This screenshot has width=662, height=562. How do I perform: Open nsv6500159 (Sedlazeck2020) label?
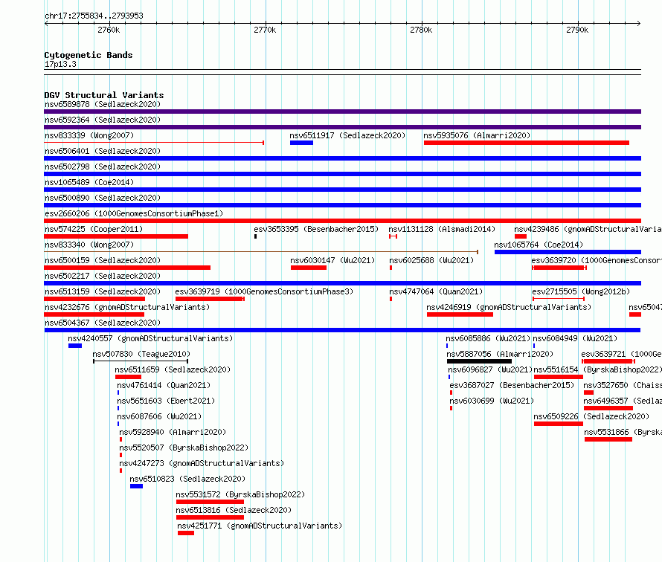tap(103, 260)
